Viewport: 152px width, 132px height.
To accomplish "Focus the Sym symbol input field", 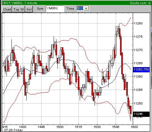I will click(x=55, y=9).
